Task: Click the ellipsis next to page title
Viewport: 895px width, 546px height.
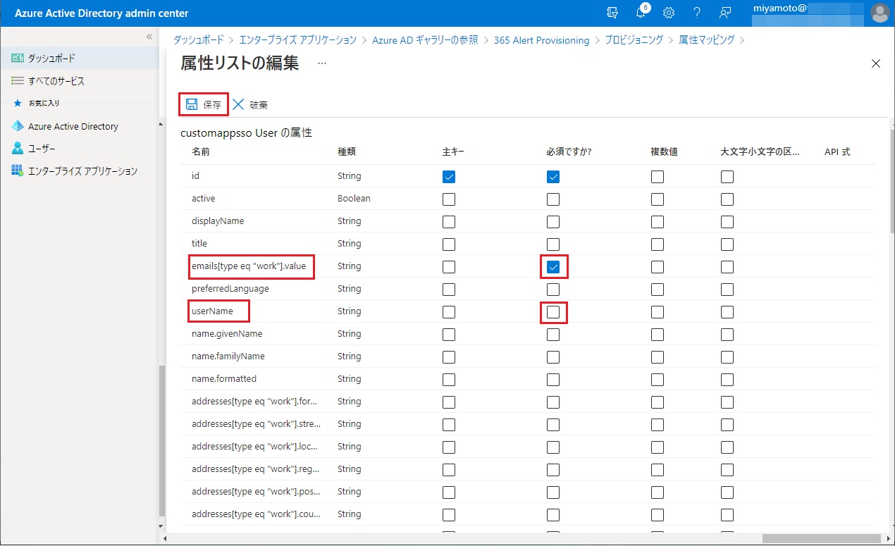Action: pyautogui.click(x=322, y=63)
